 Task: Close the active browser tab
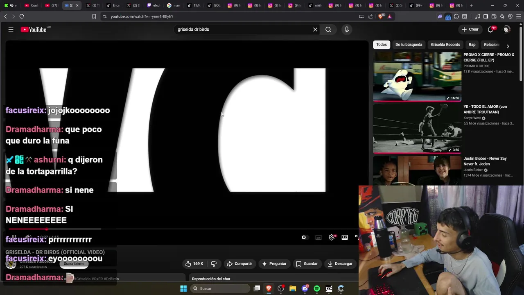coord(77,5)
